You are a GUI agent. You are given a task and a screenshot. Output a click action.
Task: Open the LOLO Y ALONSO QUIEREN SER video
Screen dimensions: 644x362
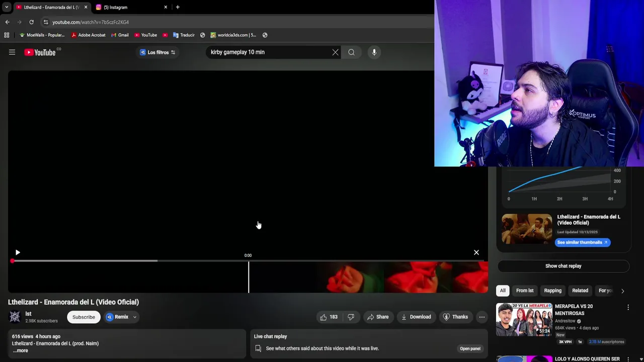pos(587,359)
